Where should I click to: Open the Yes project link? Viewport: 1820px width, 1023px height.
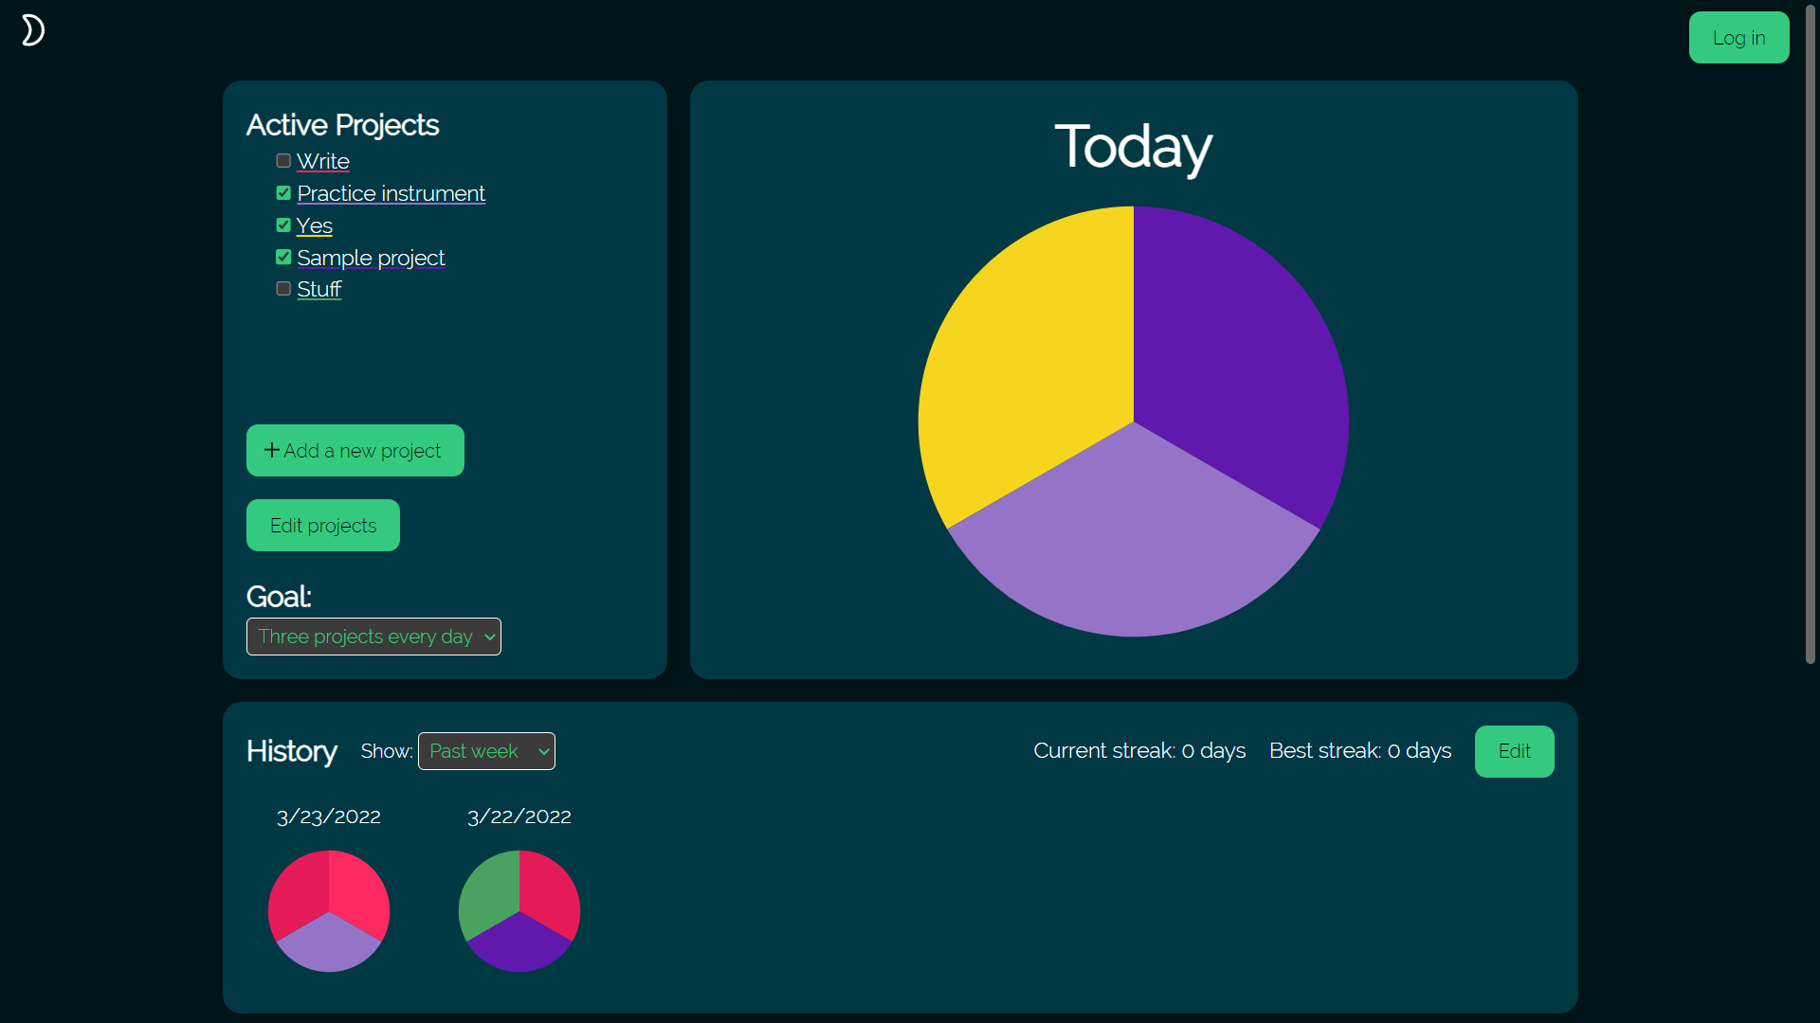[x=315, y=226]
